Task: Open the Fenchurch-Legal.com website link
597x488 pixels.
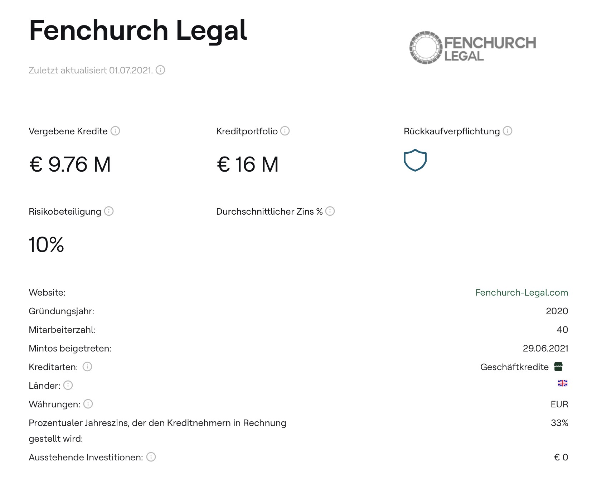Action: point(521,292)
